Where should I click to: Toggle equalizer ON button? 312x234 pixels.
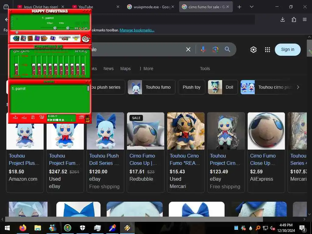pos(16,51)
